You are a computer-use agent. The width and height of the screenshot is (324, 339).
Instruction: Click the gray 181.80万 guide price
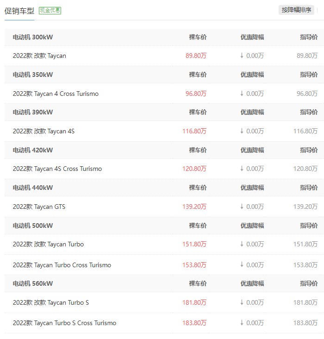click(305, 302)
